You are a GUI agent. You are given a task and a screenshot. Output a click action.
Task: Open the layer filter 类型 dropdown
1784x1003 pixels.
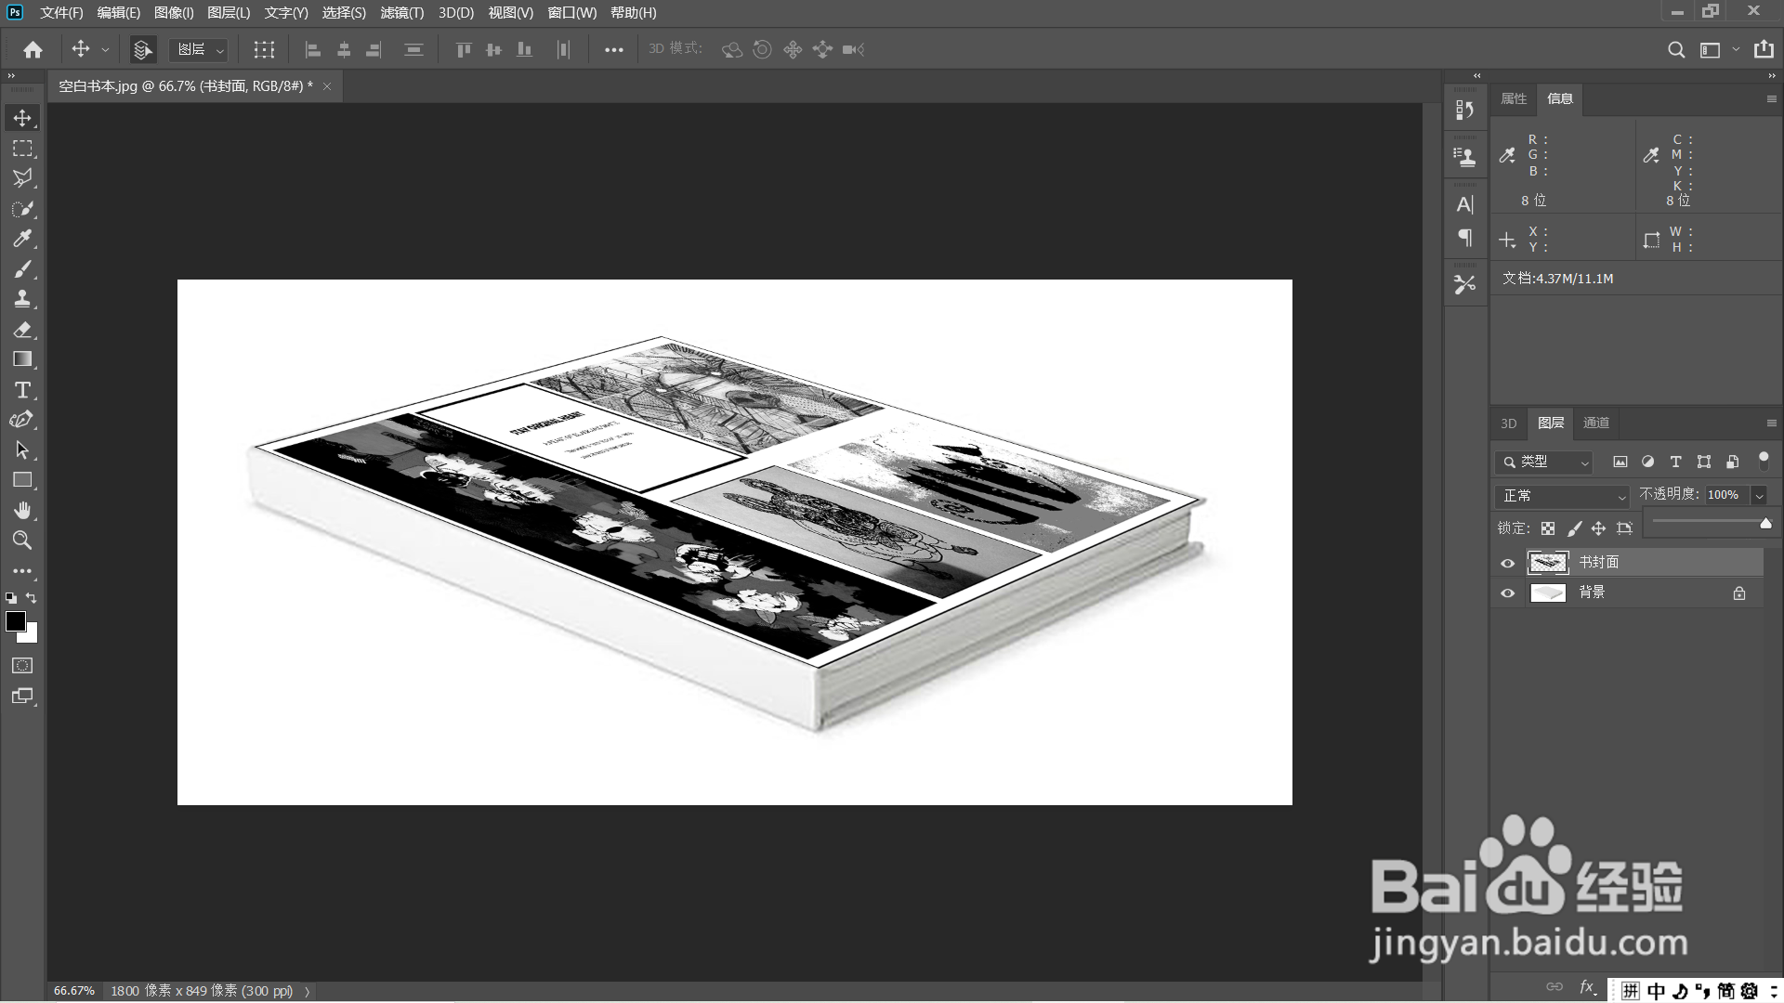[x=1545, y=462]
